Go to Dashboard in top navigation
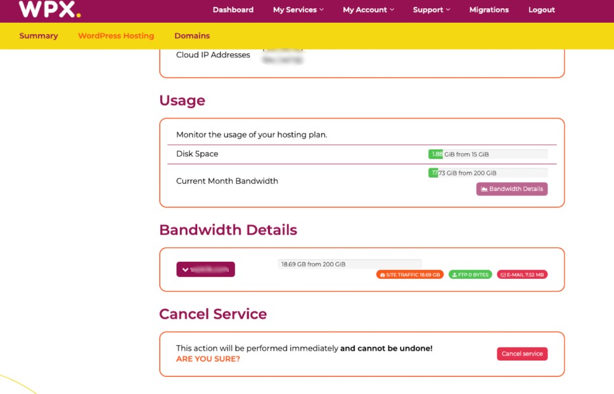 [x=233, y=10]
